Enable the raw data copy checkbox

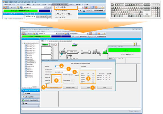click(x=72, y=75)
